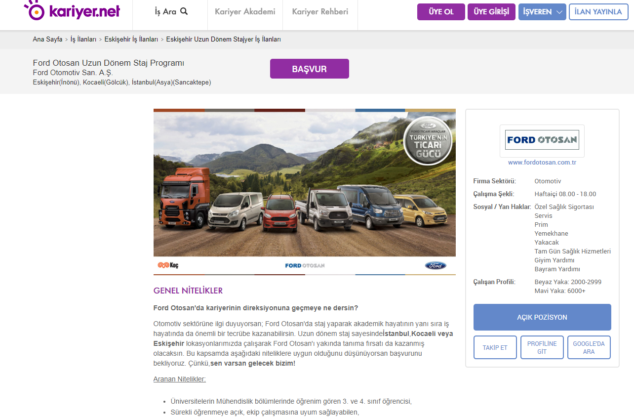Click the Profiline Git button
634x419 pixels.
(542, 347)
